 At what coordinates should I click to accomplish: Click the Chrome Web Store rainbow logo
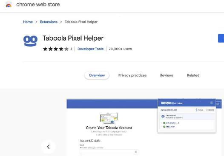[x=9, y=4]
